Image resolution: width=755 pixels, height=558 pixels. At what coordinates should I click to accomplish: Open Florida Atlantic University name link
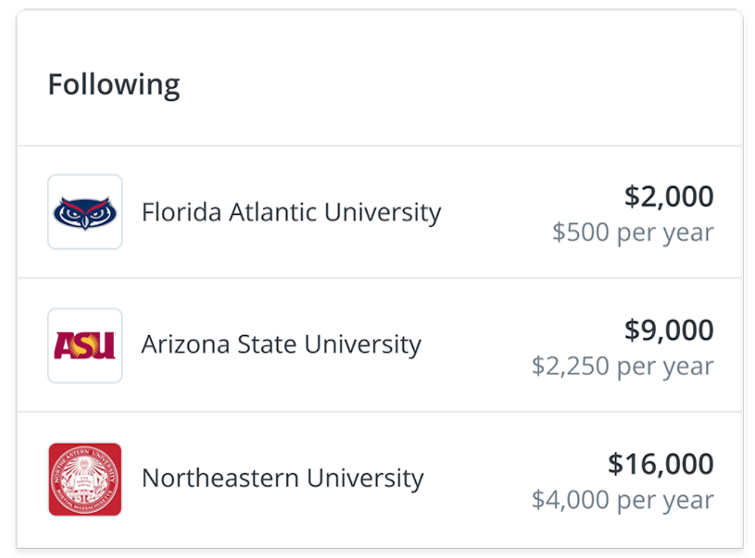[291, 213]
